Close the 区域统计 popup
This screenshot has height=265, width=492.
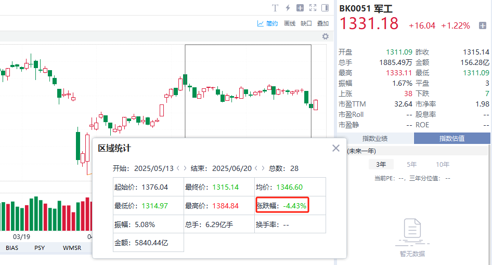click(x=336, y=148)
